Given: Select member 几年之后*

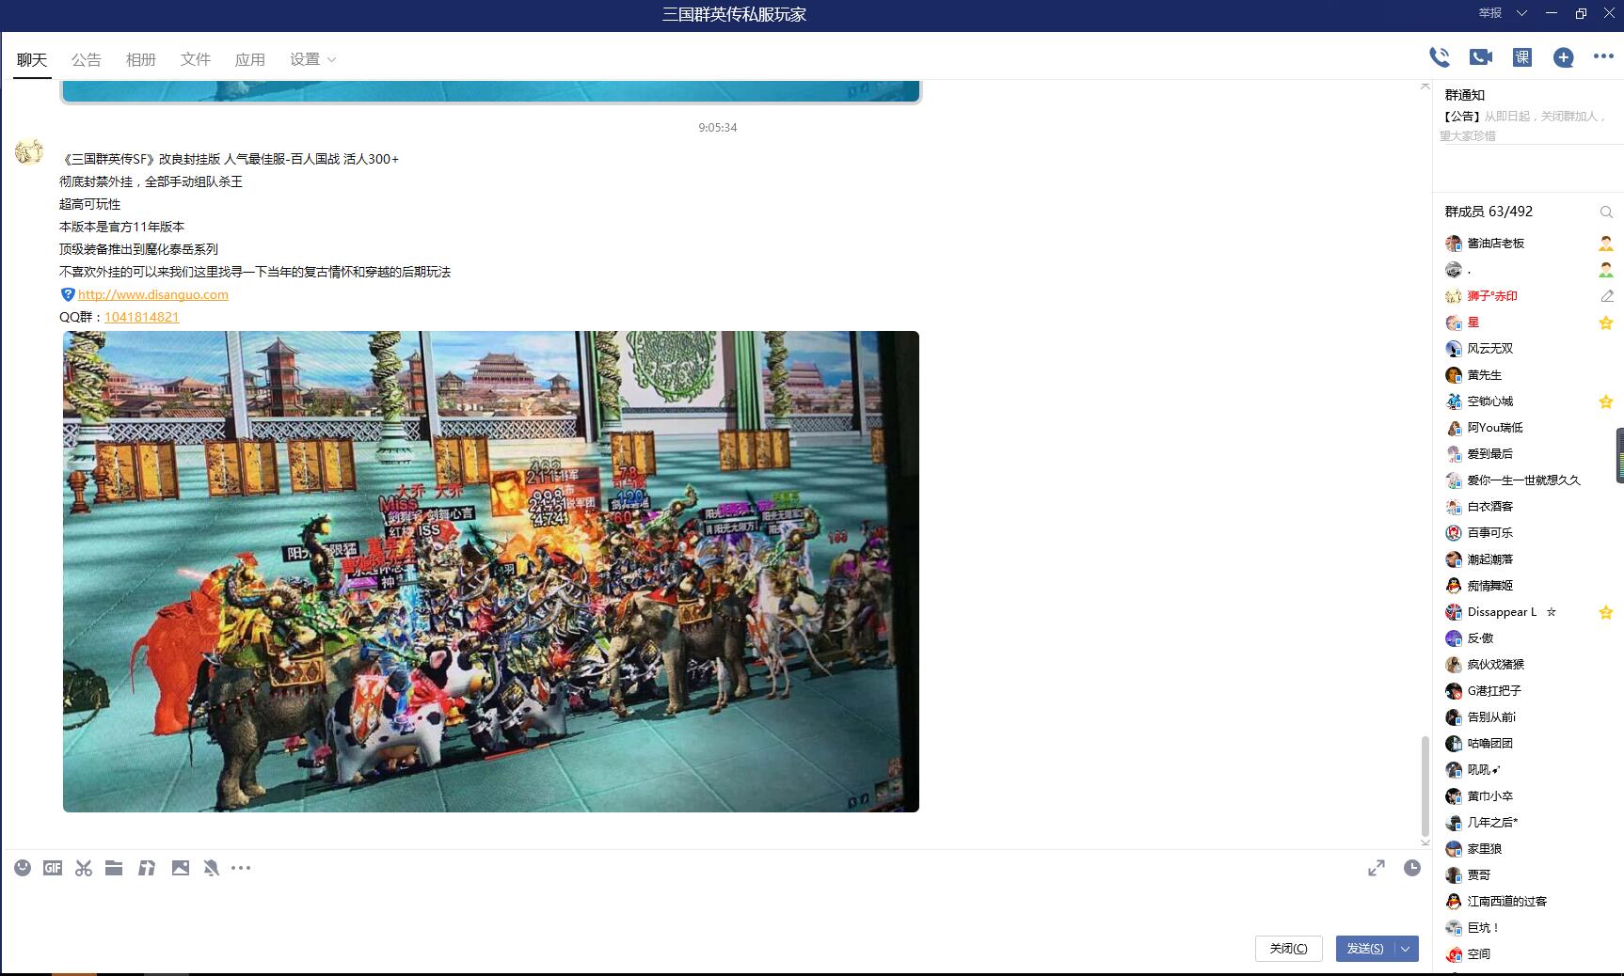Looking at the screenshot, I should point(1492,823).
